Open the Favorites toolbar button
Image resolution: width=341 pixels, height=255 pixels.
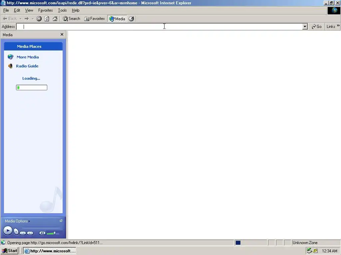[x=95, y=19]
